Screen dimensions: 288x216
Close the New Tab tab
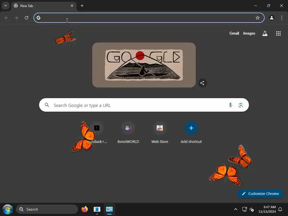(x=72, y=6)
